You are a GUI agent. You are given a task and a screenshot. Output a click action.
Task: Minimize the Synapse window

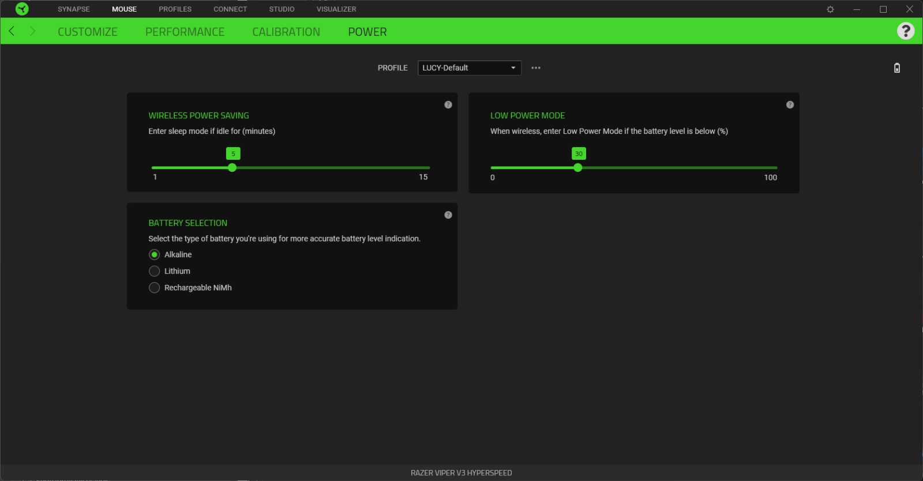coord(857,9)
